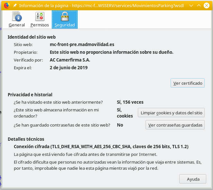Image resolution: width=213 pixels, height=190 pixels.
Task: Select the Seguridad padlock tab
Action: coord(65,19)
